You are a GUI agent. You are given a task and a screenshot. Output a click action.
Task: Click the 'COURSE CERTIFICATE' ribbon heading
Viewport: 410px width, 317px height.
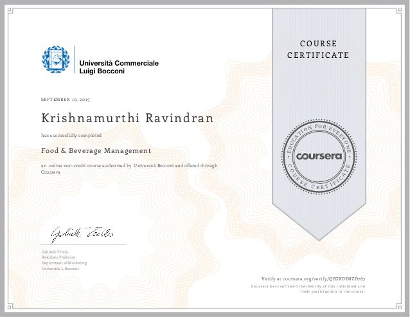coord(318,49)
